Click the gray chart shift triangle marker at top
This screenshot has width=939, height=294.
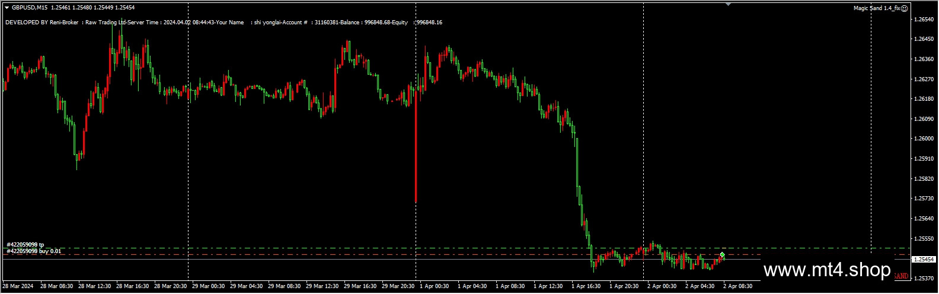[728, 4]
